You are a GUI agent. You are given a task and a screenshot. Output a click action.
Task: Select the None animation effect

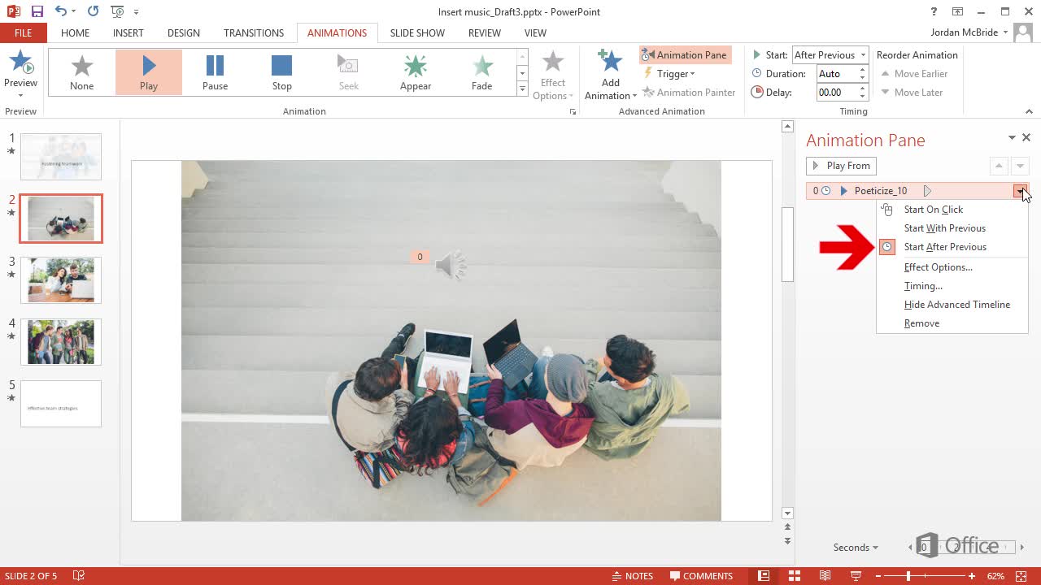tap(82, 72)
